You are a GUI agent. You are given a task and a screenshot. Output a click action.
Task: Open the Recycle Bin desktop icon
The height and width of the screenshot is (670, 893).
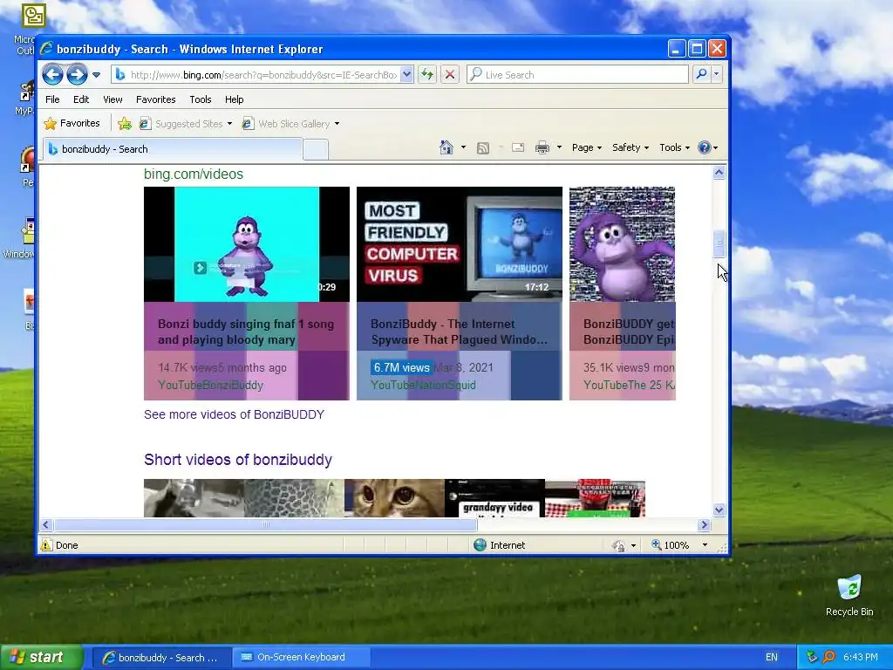point(849,595)
